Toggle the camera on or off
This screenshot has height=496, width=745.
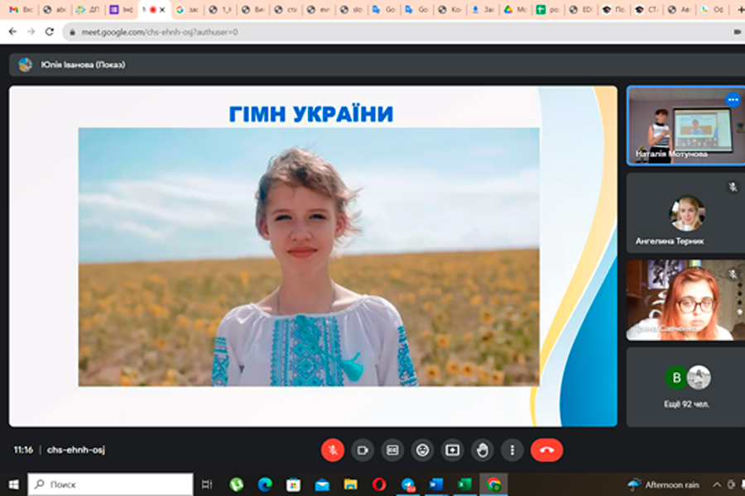[x=363, y=450]
